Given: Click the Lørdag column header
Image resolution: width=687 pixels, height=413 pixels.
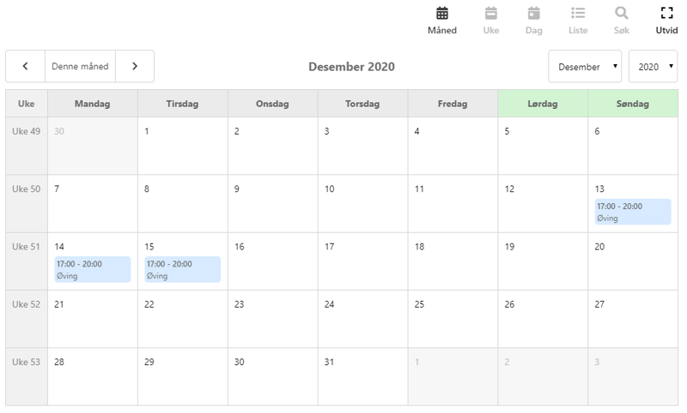Looking at the screenshot, I should tap(543, 104).
